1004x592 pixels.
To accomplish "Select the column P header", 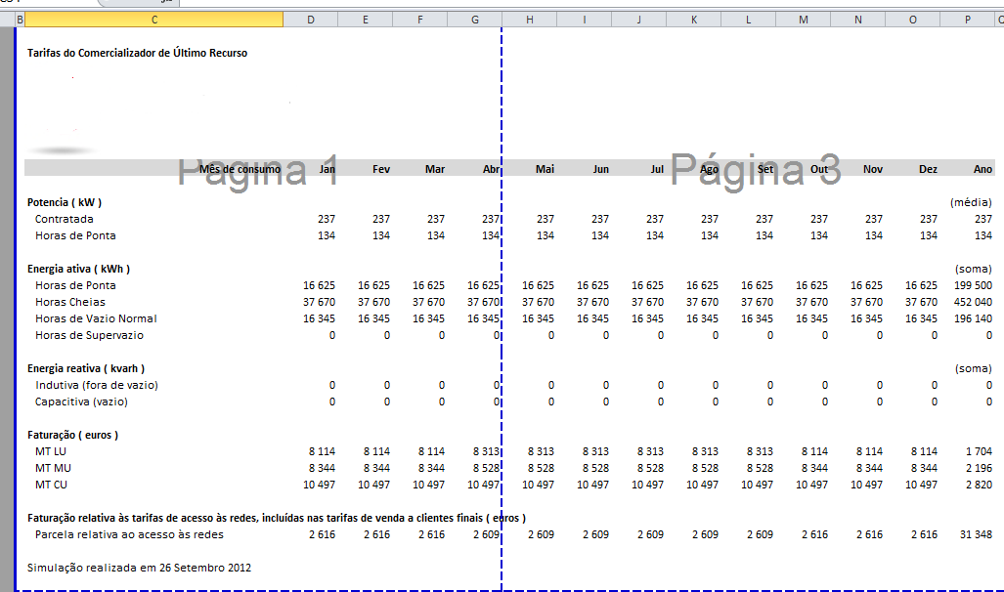I will click(x=968, y=19).
